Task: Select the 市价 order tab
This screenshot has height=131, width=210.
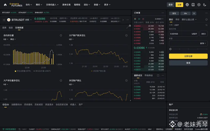Action: [177, 19]
